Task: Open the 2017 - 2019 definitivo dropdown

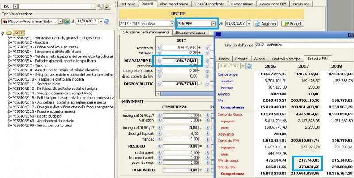Action: [172, 23]
